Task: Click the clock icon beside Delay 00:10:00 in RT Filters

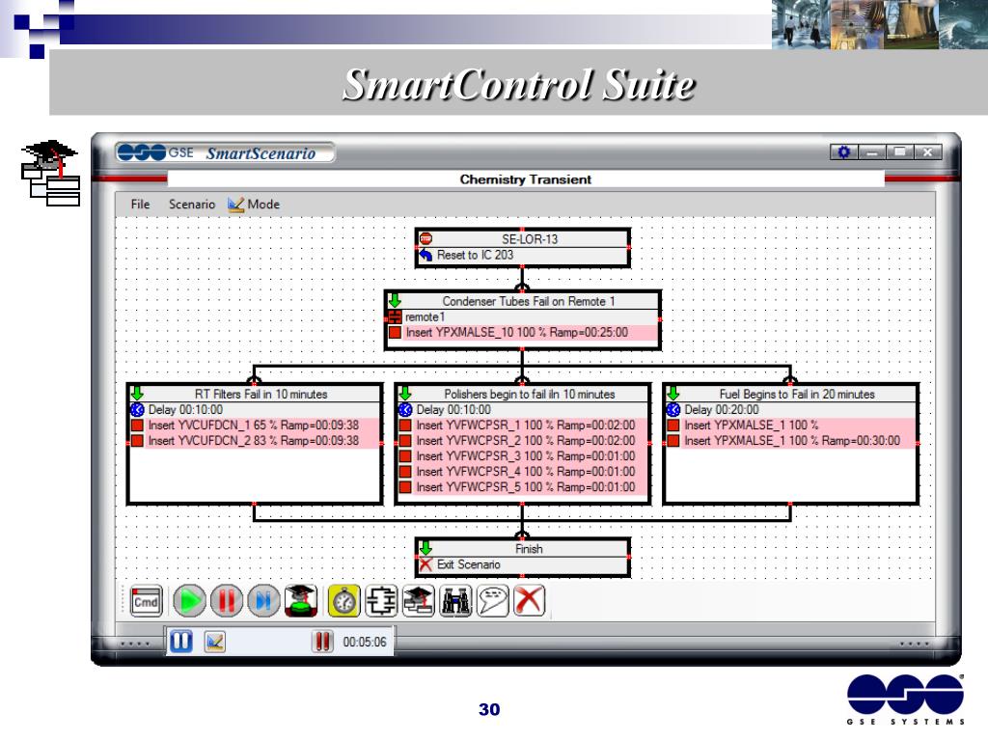Action: click(x=137, y=409)
